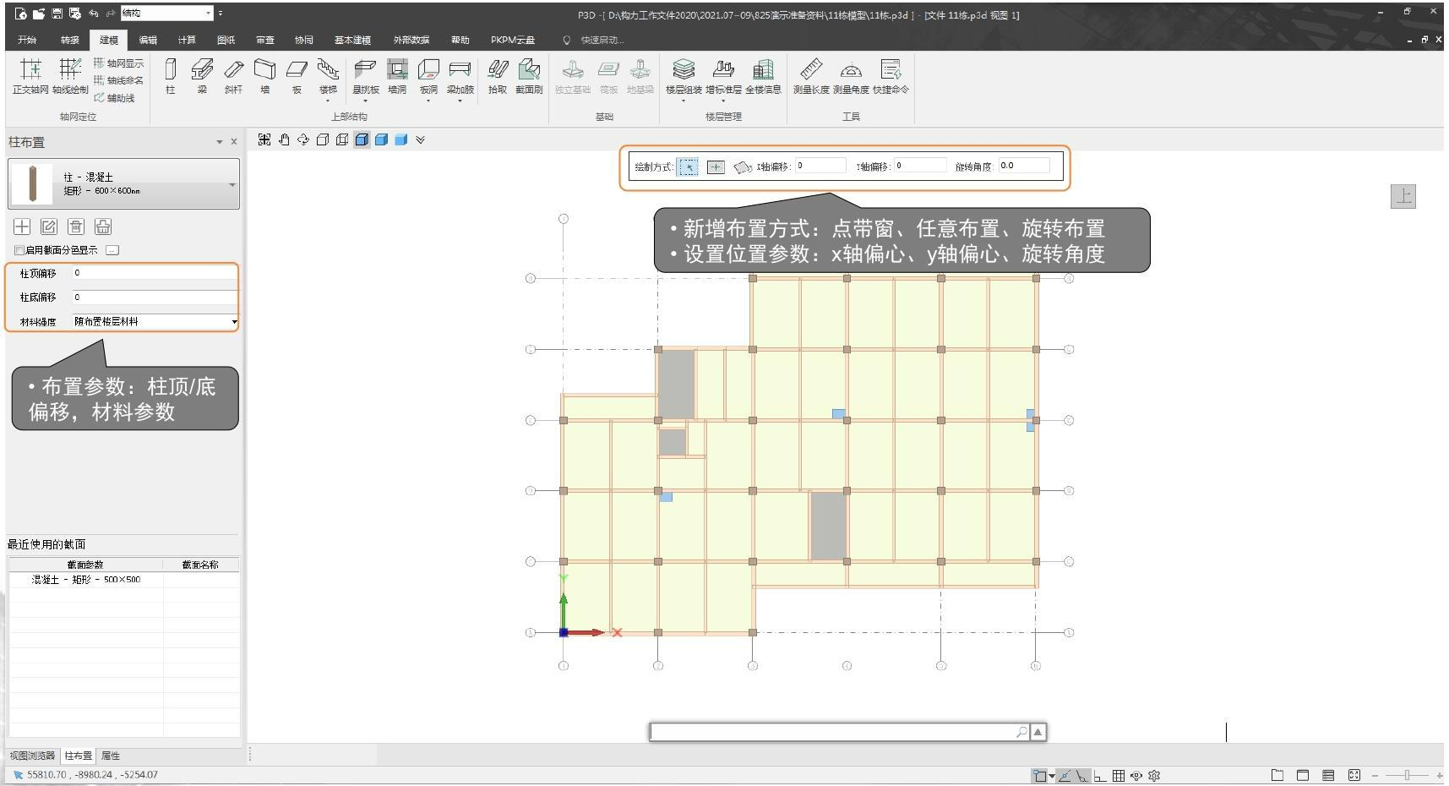Switch to the 计算 ribbon tab

pos(187,40)
